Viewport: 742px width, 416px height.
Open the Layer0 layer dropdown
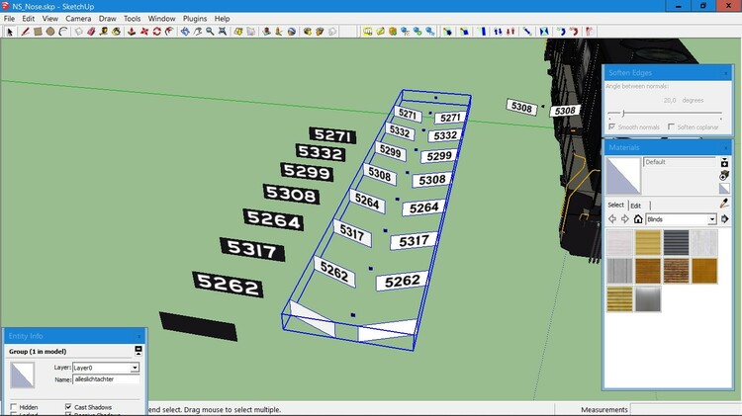point(135,368)
